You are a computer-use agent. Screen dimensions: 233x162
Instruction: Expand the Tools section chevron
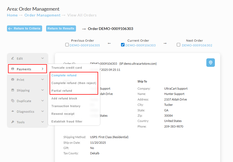(42, 122)
